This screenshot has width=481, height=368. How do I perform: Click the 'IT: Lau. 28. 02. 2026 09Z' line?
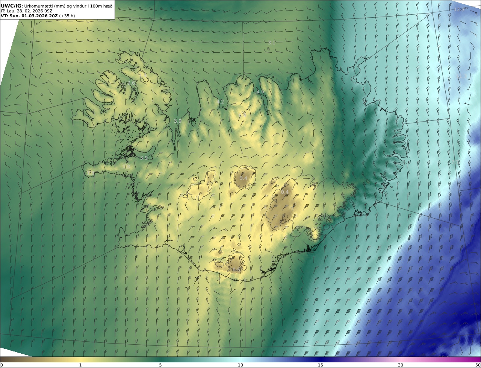tap(27, 11)
